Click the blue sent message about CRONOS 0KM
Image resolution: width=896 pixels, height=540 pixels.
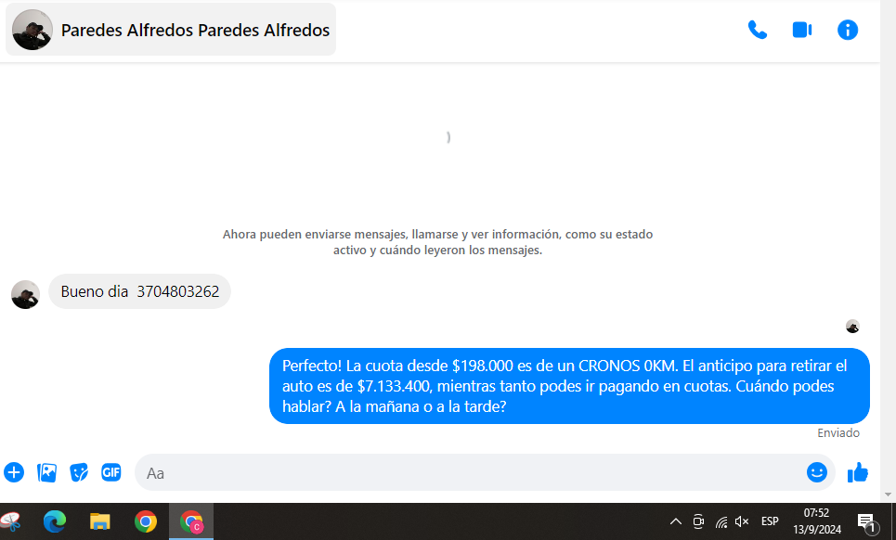coord(568,386)
